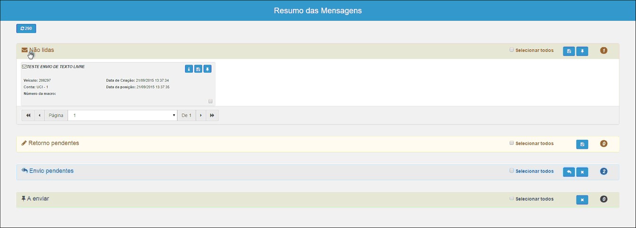Screen dimensions: 636x228
Task: Expand the Retorno pendentes section title
Action: pos(54,143)
